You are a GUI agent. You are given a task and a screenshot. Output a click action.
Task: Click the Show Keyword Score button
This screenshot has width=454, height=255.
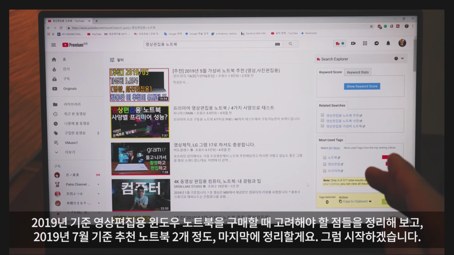(x=362, y=86)
